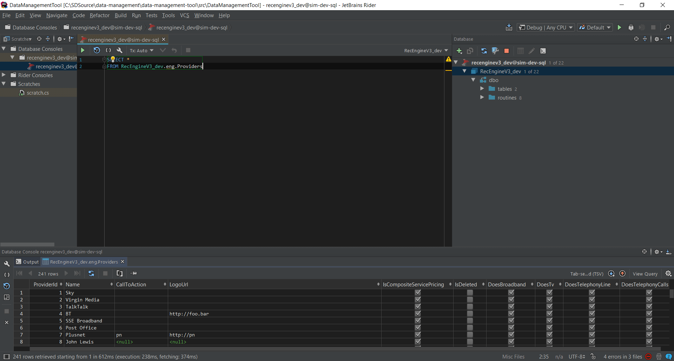The image size is (674, 361).
Task: Click the View Query button
Action: coord(645,274)
